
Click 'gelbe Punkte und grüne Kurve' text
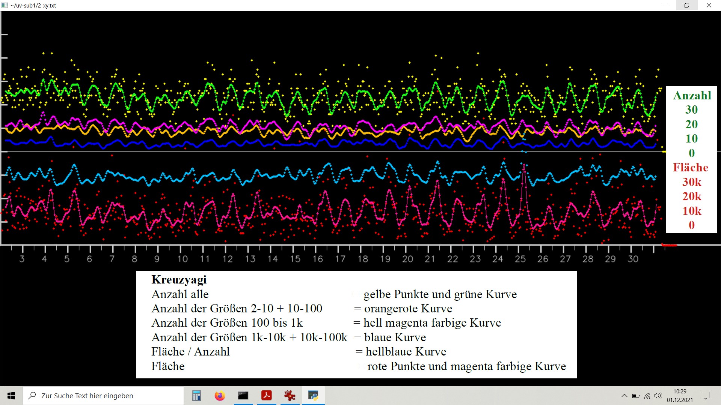(x=440, y=294)
